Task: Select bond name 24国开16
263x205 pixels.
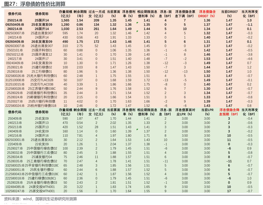Action: [42, 136]
